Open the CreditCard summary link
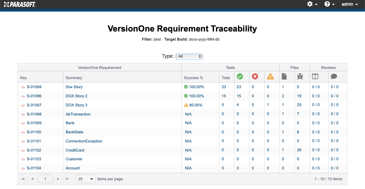This screenshot has height=189, width=365. tap(75, 150)
